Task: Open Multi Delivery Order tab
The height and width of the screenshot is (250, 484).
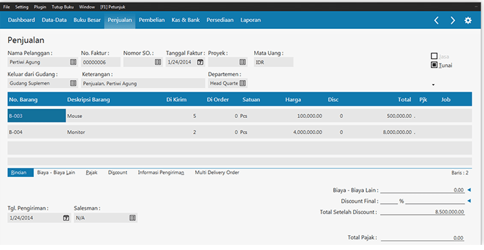Action: (x=217, y=172)
